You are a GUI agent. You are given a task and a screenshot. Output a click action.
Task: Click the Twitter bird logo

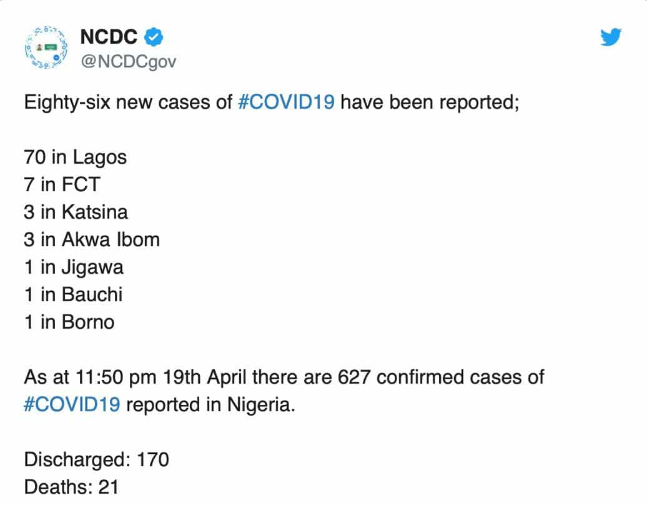[611, 37]
